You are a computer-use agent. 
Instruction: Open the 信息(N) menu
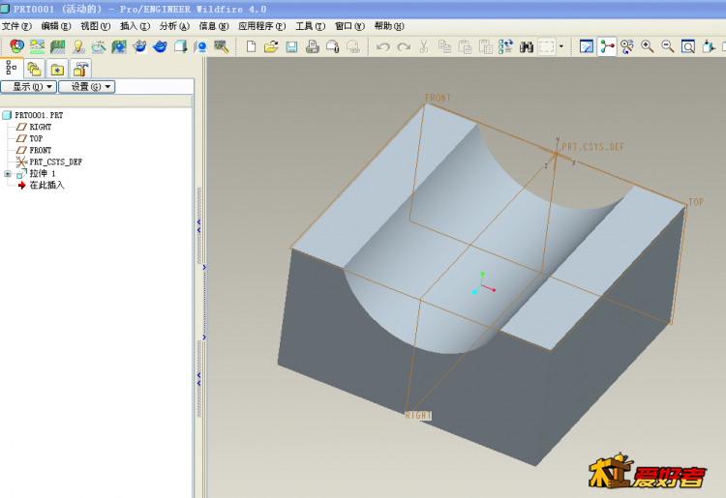tap(214, 26)
